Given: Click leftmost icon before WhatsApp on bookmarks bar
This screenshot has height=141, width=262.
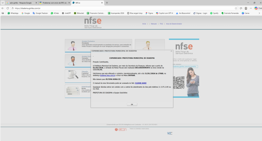Looking at the screenshot, I should 3,13.
